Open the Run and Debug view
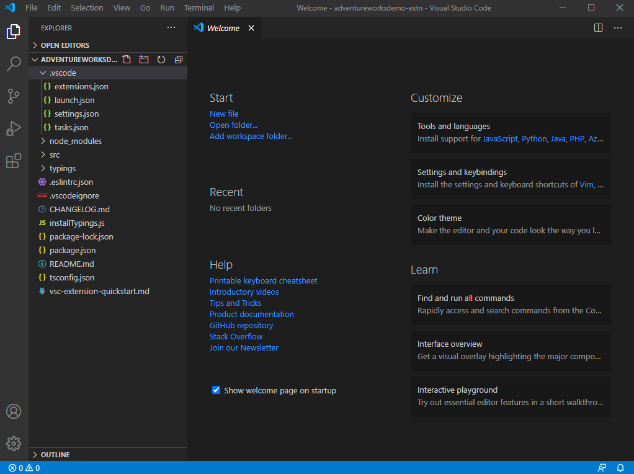 14,128
